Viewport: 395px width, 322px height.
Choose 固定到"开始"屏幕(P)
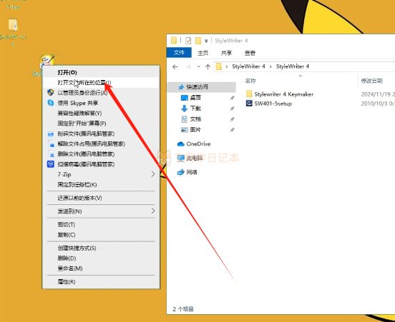pyautogui.click(x=101, y=124)
